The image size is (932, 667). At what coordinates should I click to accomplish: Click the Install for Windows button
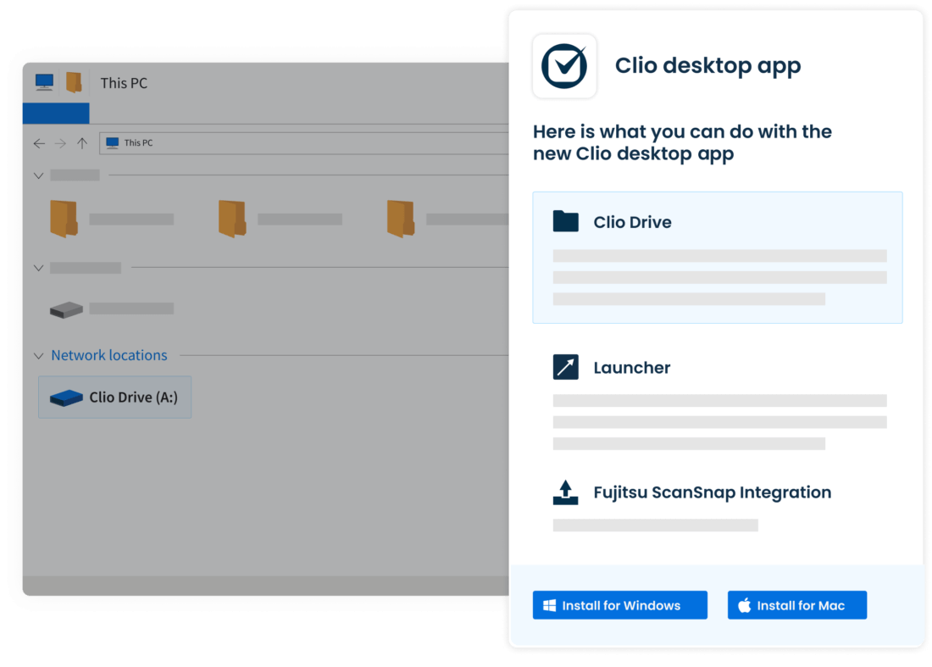(x=619, y=605)
